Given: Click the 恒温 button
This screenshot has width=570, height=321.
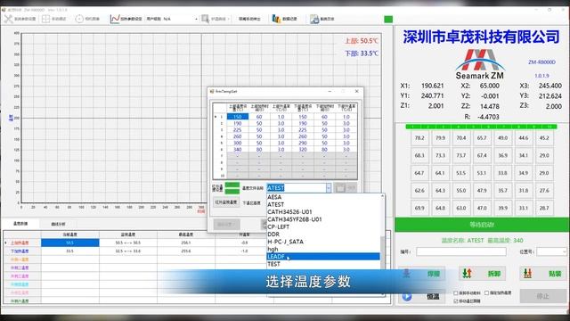Looking at the screenshot, I should point(421,296).
